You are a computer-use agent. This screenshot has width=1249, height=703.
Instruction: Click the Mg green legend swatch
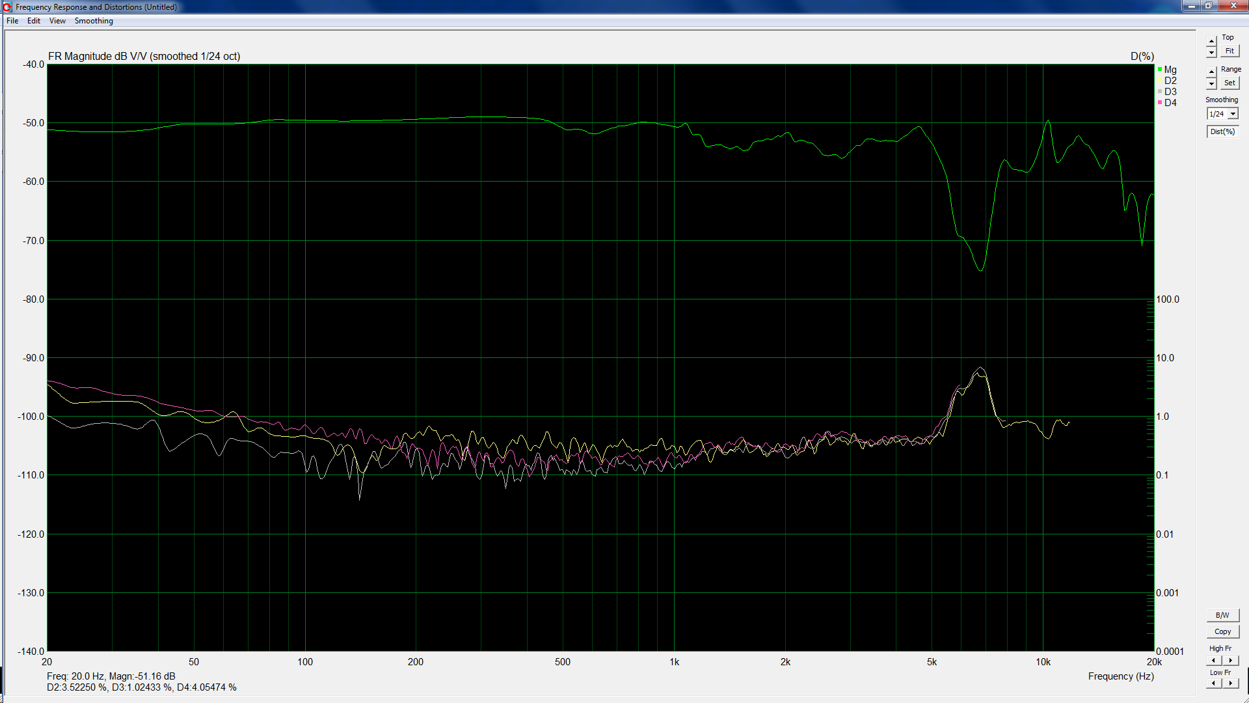(x=1160, y=69)
